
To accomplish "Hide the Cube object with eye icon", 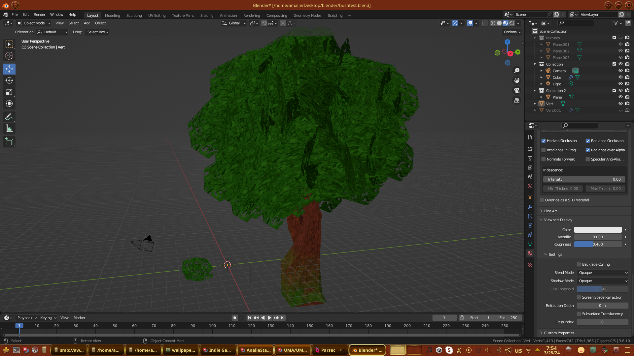I will point(620,77).
